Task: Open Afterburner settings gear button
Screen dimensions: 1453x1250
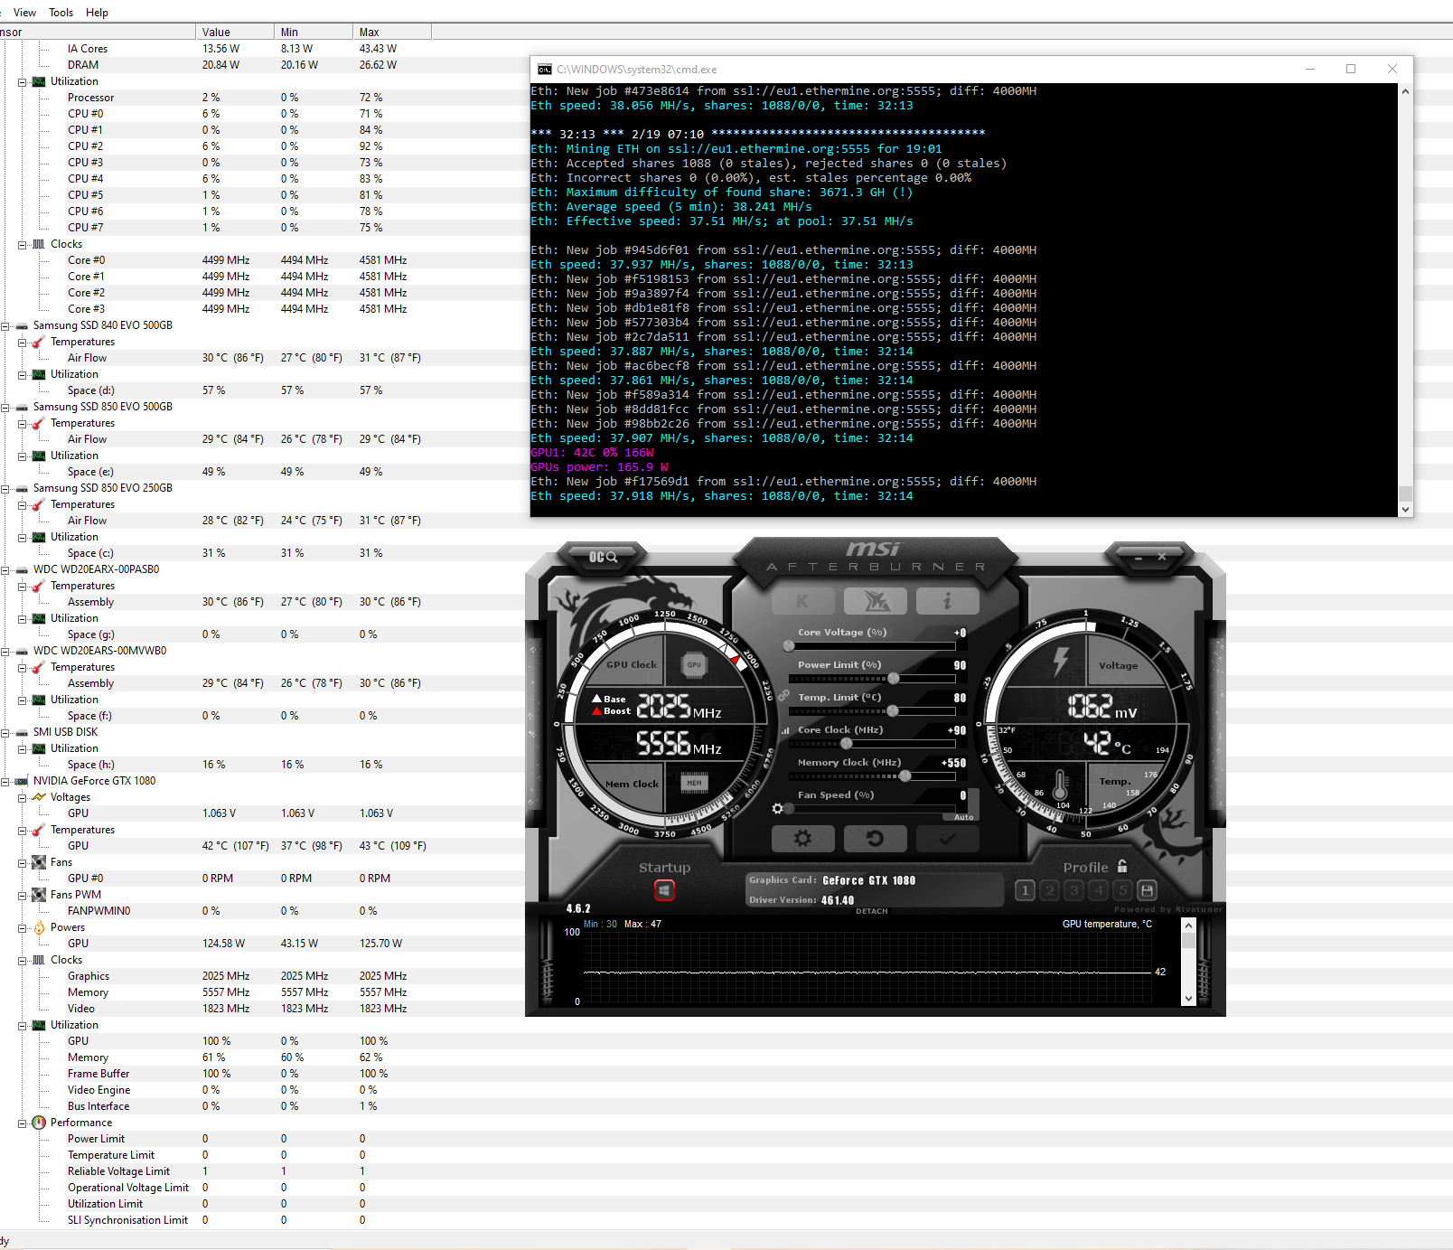Action: coord(802,839)
